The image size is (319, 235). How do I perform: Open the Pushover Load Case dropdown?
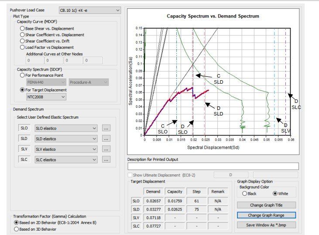click(90, 10)
